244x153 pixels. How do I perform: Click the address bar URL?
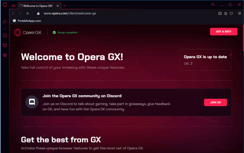[x=70, y=13]
